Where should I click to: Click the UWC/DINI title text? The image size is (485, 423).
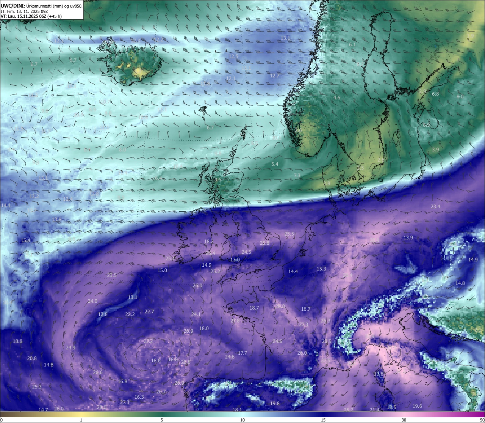12,6
